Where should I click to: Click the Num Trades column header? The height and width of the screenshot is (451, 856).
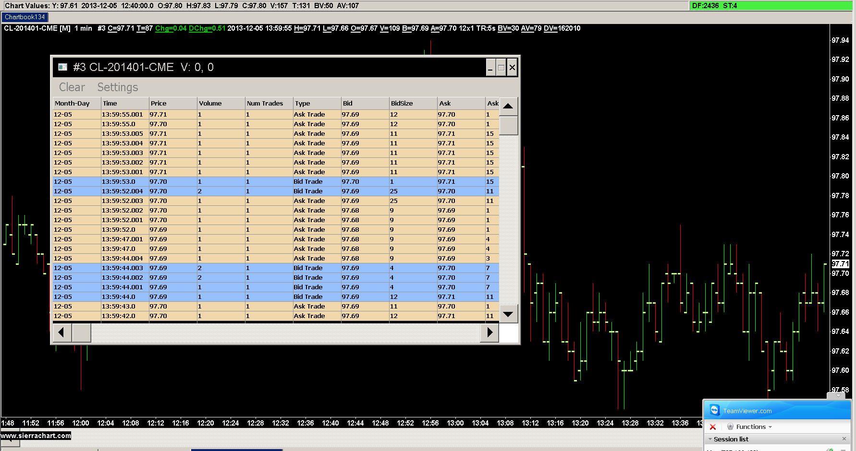(269, 103)
